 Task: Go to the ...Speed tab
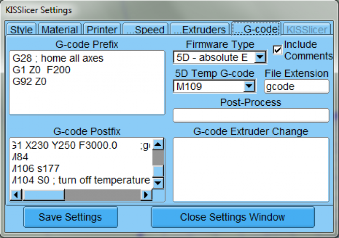click(145, 29)
